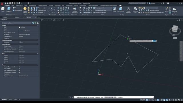Screen dimensions: 183x103
Task: Expand the Drawing (Рисование) panel dropdown
Action: point(53,15)
